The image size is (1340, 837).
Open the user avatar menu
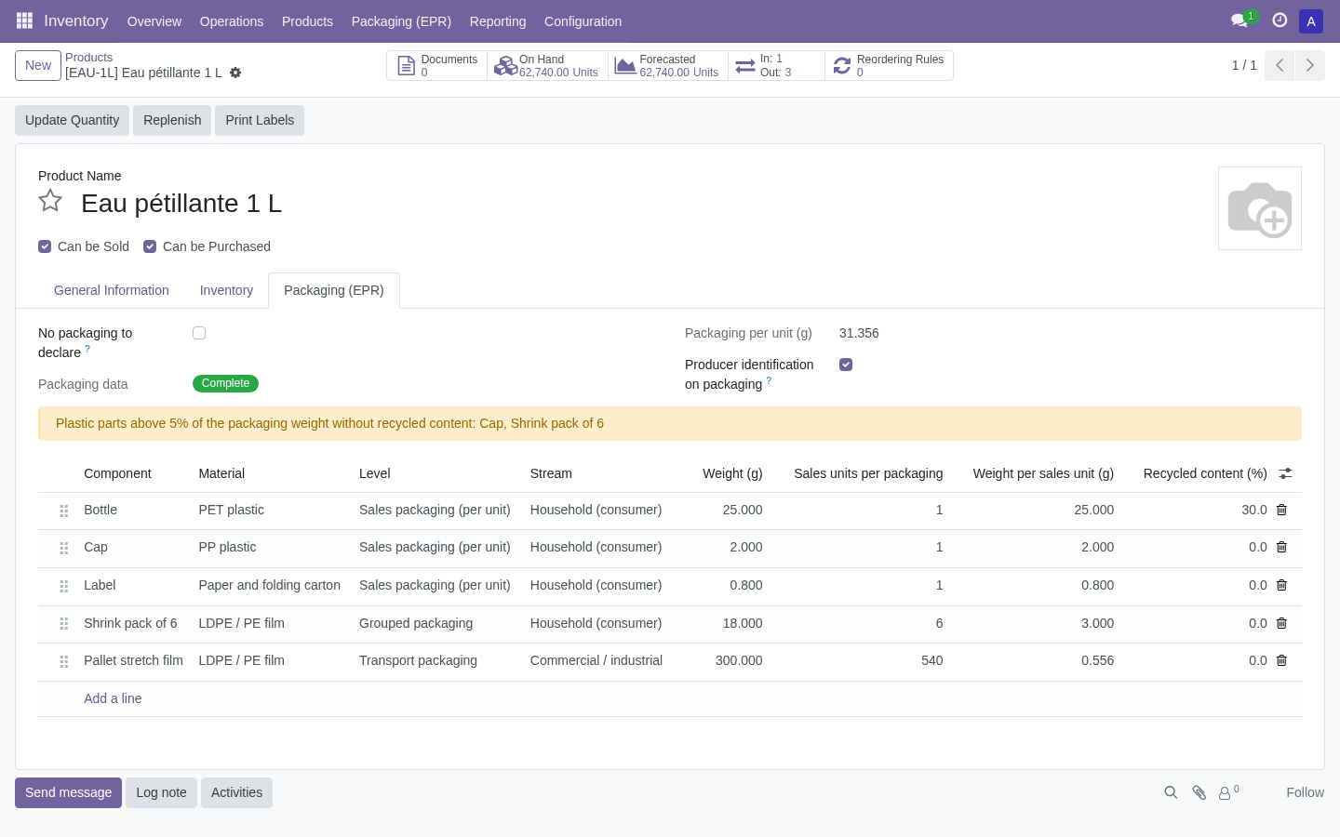coord(1311,21)
